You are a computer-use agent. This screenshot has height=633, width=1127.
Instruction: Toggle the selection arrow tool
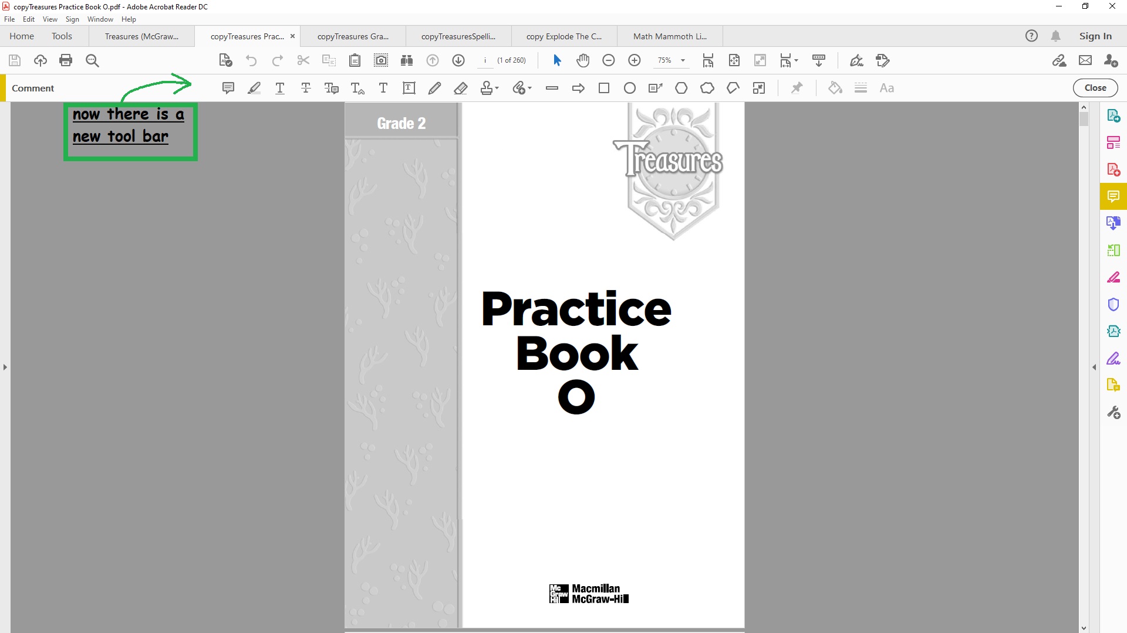(557, 60)
